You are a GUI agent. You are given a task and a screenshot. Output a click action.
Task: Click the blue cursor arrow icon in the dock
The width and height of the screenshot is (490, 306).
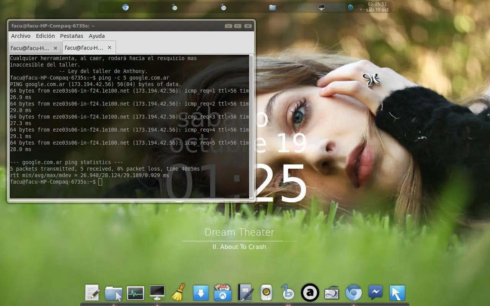(x=397, y=293)
